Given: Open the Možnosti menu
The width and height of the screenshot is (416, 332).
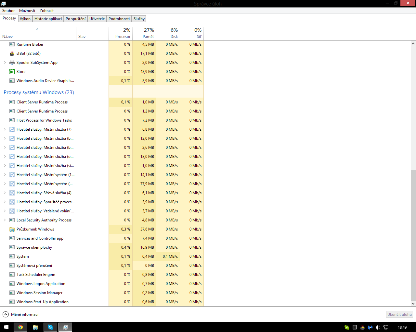Looking at the screenshot, I should (x=27, y=11).
